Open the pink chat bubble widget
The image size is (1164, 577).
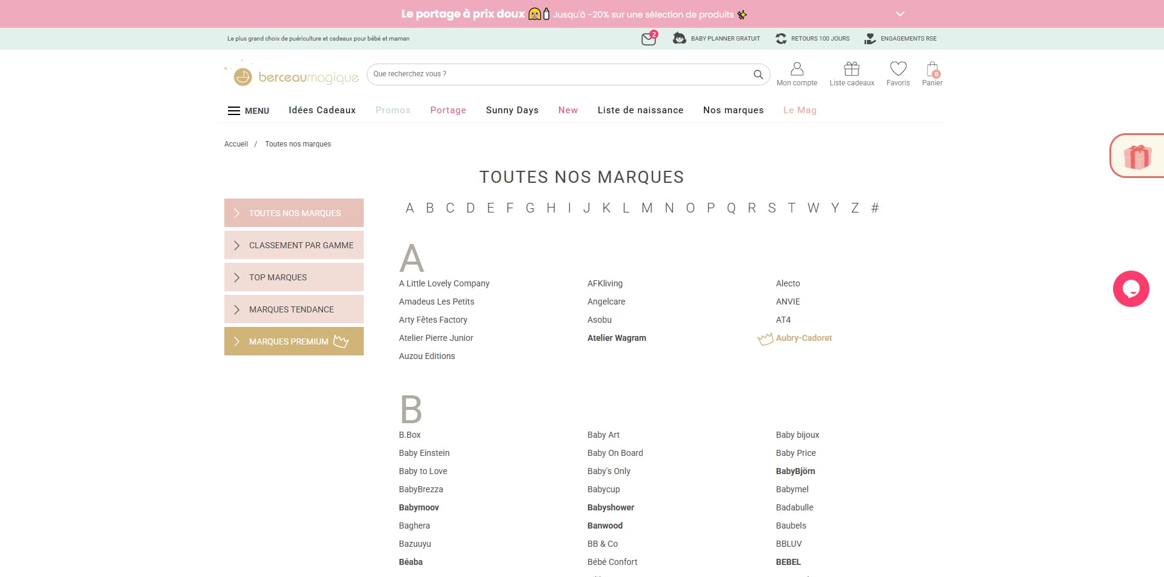click(x=1131, y=289)
